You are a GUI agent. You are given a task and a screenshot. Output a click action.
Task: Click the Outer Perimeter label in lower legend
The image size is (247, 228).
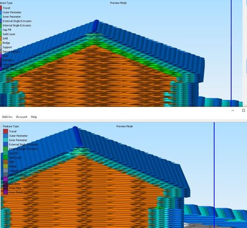[19, 136]
